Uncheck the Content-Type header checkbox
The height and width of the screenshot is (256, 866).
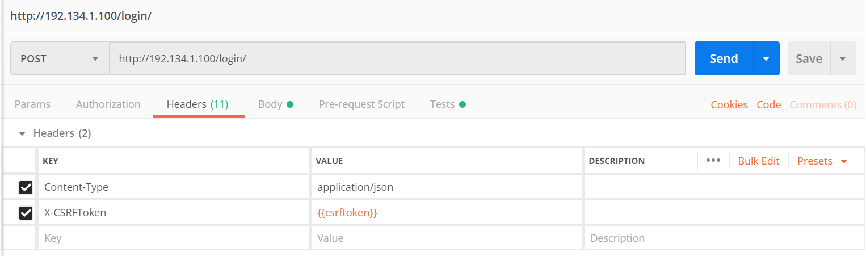tap(26, 187)
